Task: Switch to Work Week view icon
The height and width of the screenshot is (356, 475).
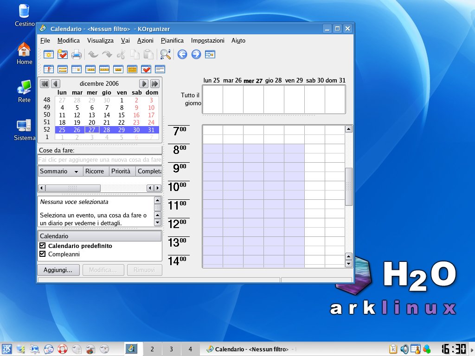Action: pos(90,70)
